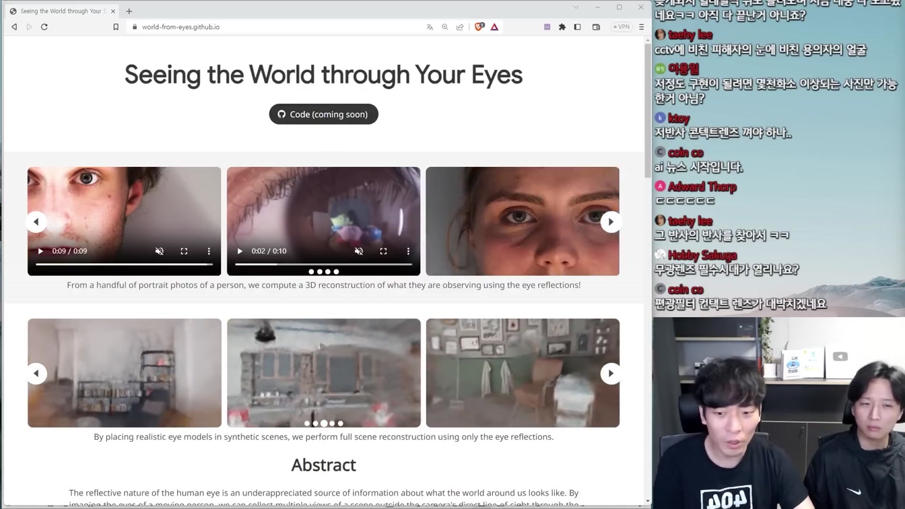Open the translate page icon
This screenshot has width=905, height=509.
(430, 27)
